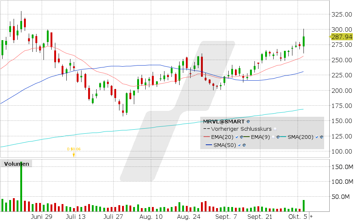
Task: Click the Vorheriger Schlusskurs legend label
Action: (241, 129)
